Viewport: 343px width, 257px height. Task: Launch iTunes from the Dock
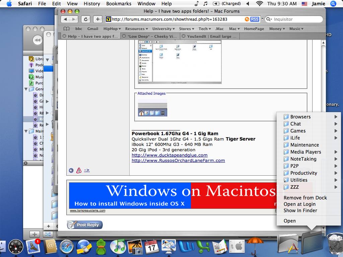pyautogui.click(x=118, y=247)
